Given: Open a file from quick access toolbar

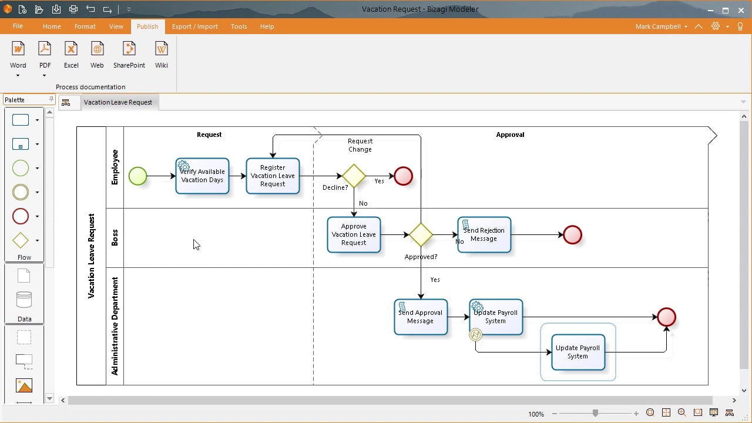Looking at the screenshot, I should (x=39, y=9).
